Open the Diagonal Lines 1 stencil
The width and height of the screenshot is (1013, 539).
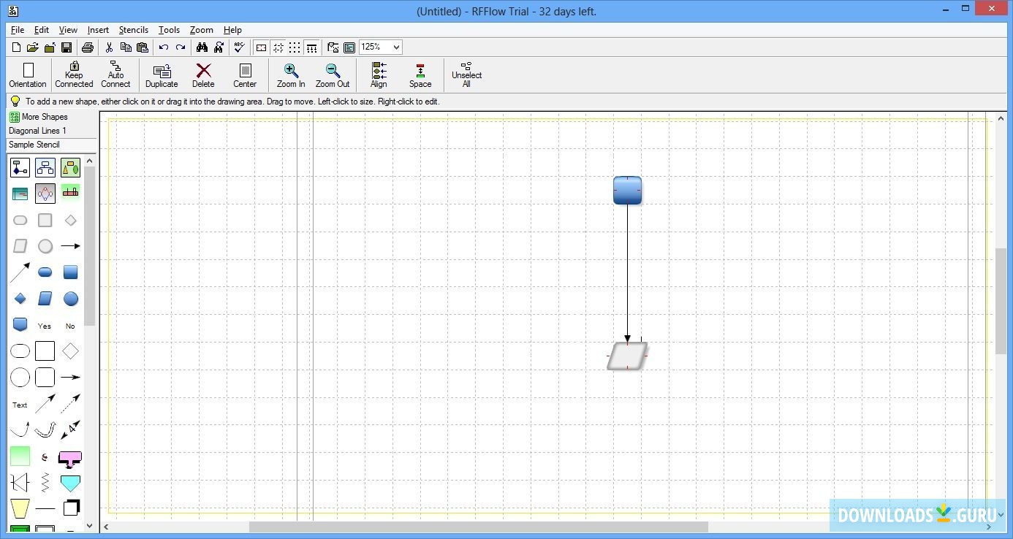pos(37,131)
